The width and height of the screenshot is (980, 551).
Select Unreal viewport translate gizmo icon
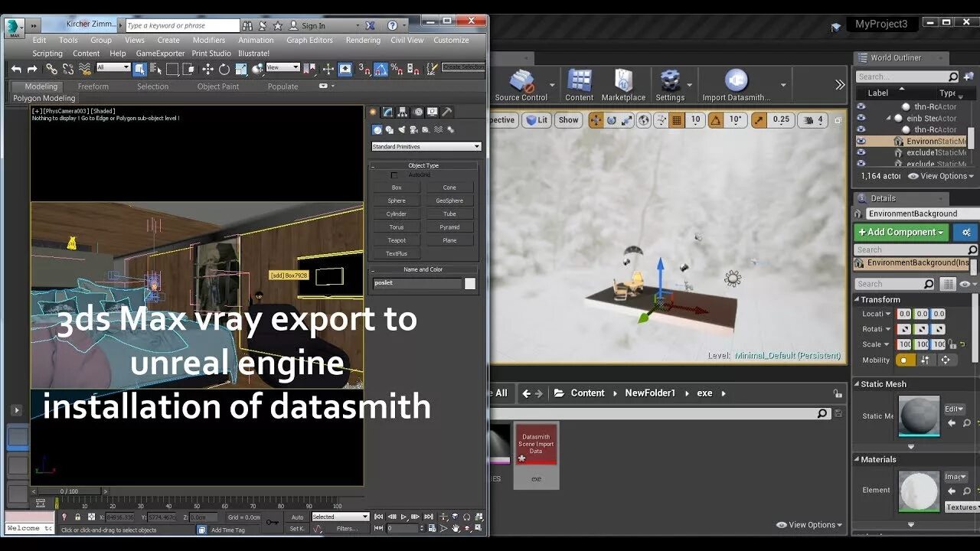(x=596, y=120)
